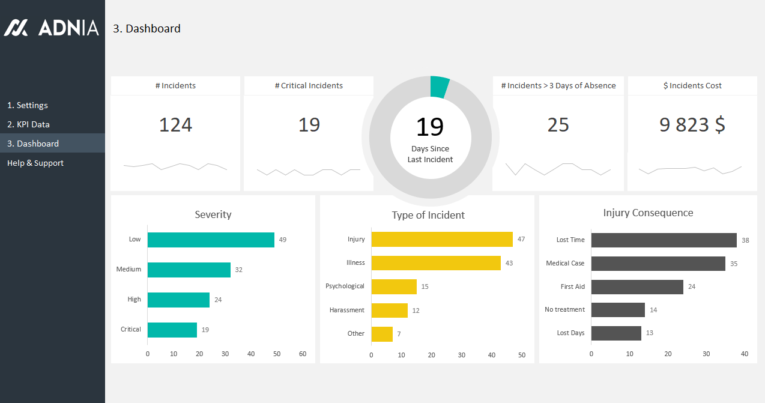Click the # Incidents card value 124
Screen dimensions: 765x403
click(175, 125)
